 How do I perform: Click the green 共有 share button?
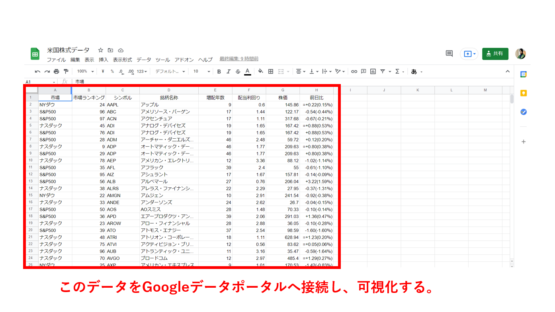point(495,53)
